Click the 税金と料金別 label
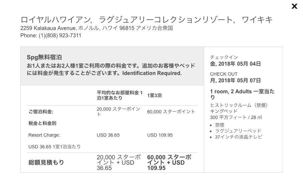303x176 pixels. tap(42, 123)
